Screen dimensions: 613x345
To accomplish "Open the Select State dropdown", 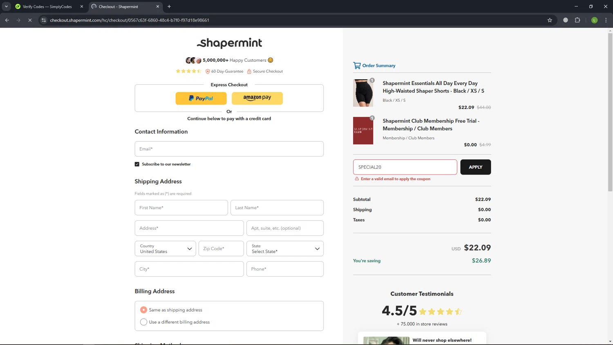I will tap(285, 249).
